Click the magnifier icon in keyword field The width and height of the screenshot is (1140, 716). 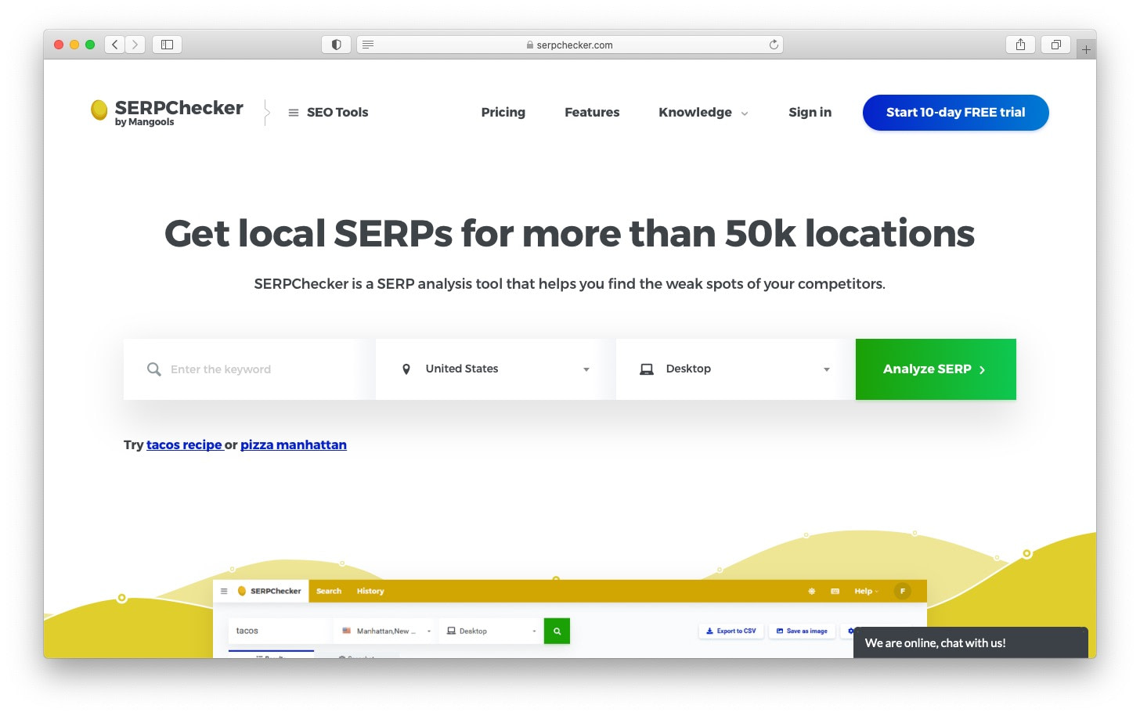tap(154, 369)
